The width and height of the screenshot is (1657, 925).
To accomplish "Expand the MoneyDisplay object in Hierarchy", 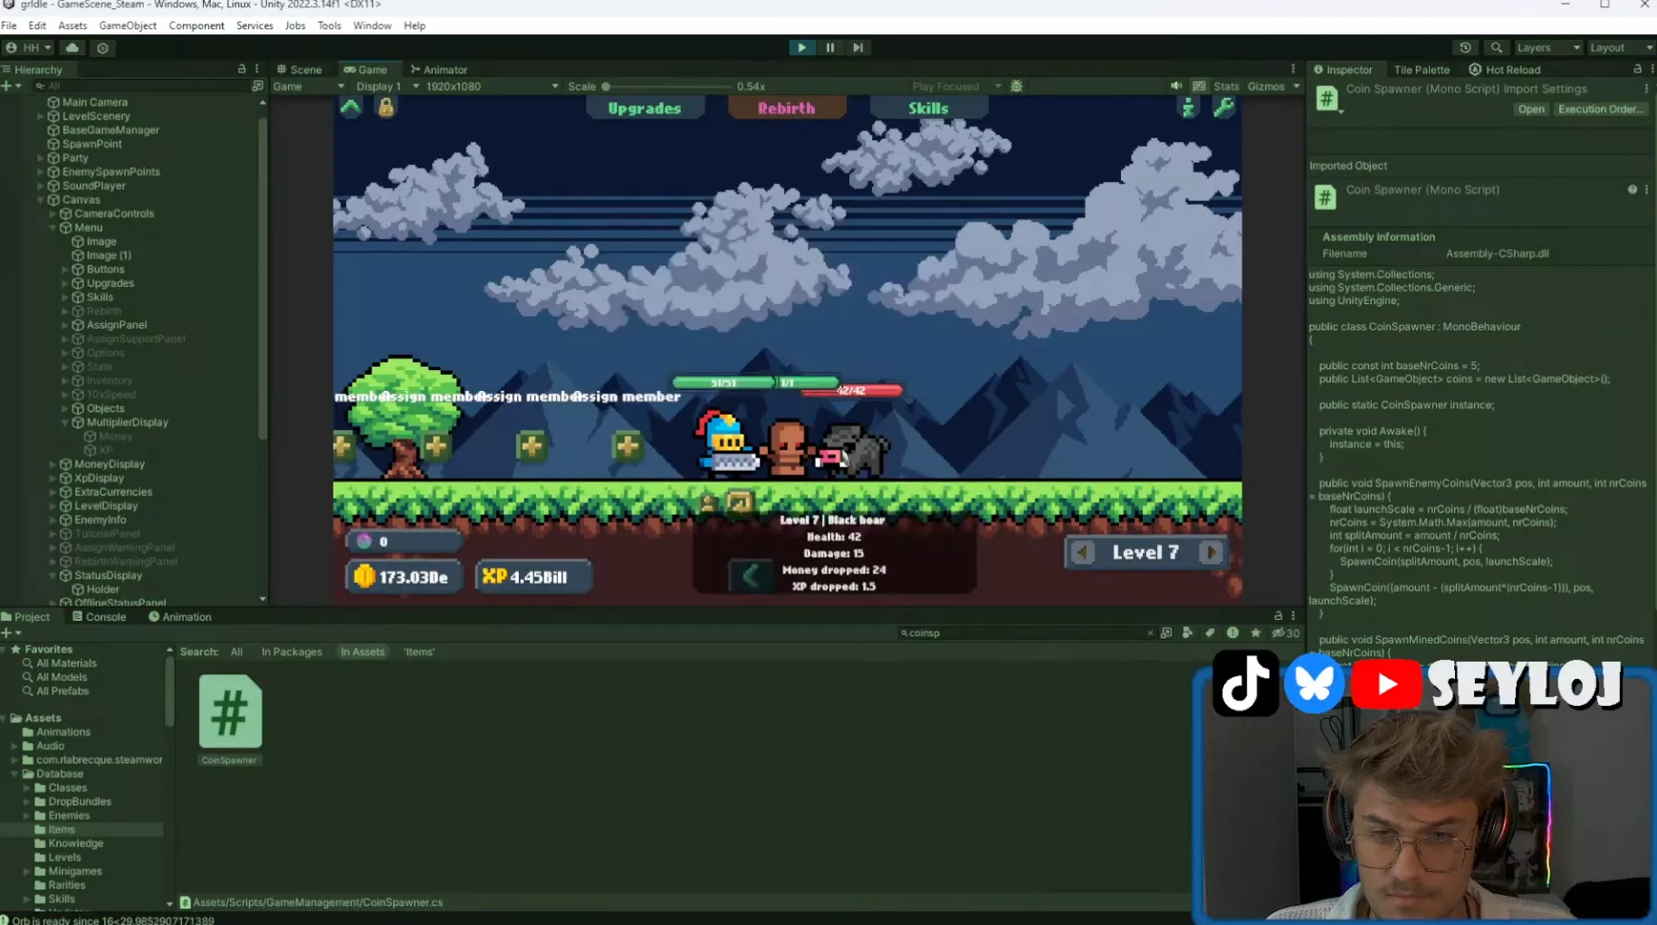I will coord(53,464).
